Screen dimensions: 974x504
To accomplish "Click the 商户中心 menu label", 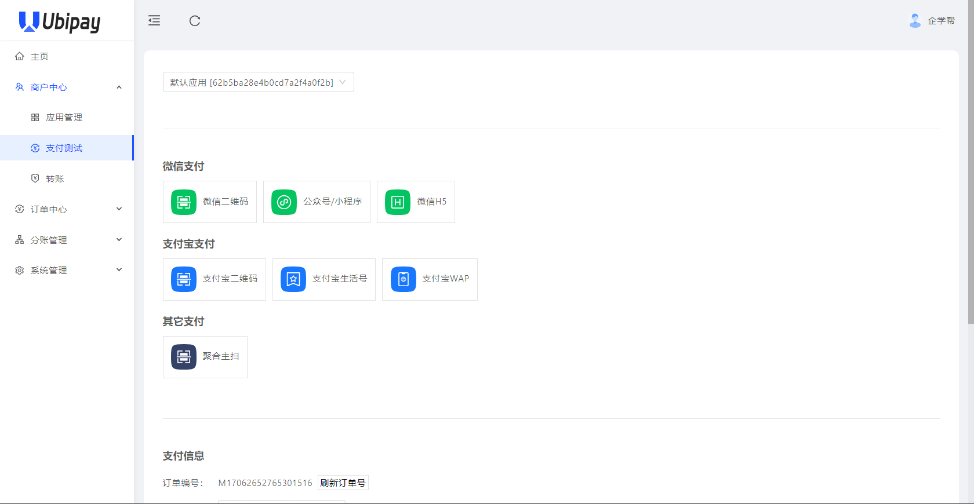I will pos(49,87).
